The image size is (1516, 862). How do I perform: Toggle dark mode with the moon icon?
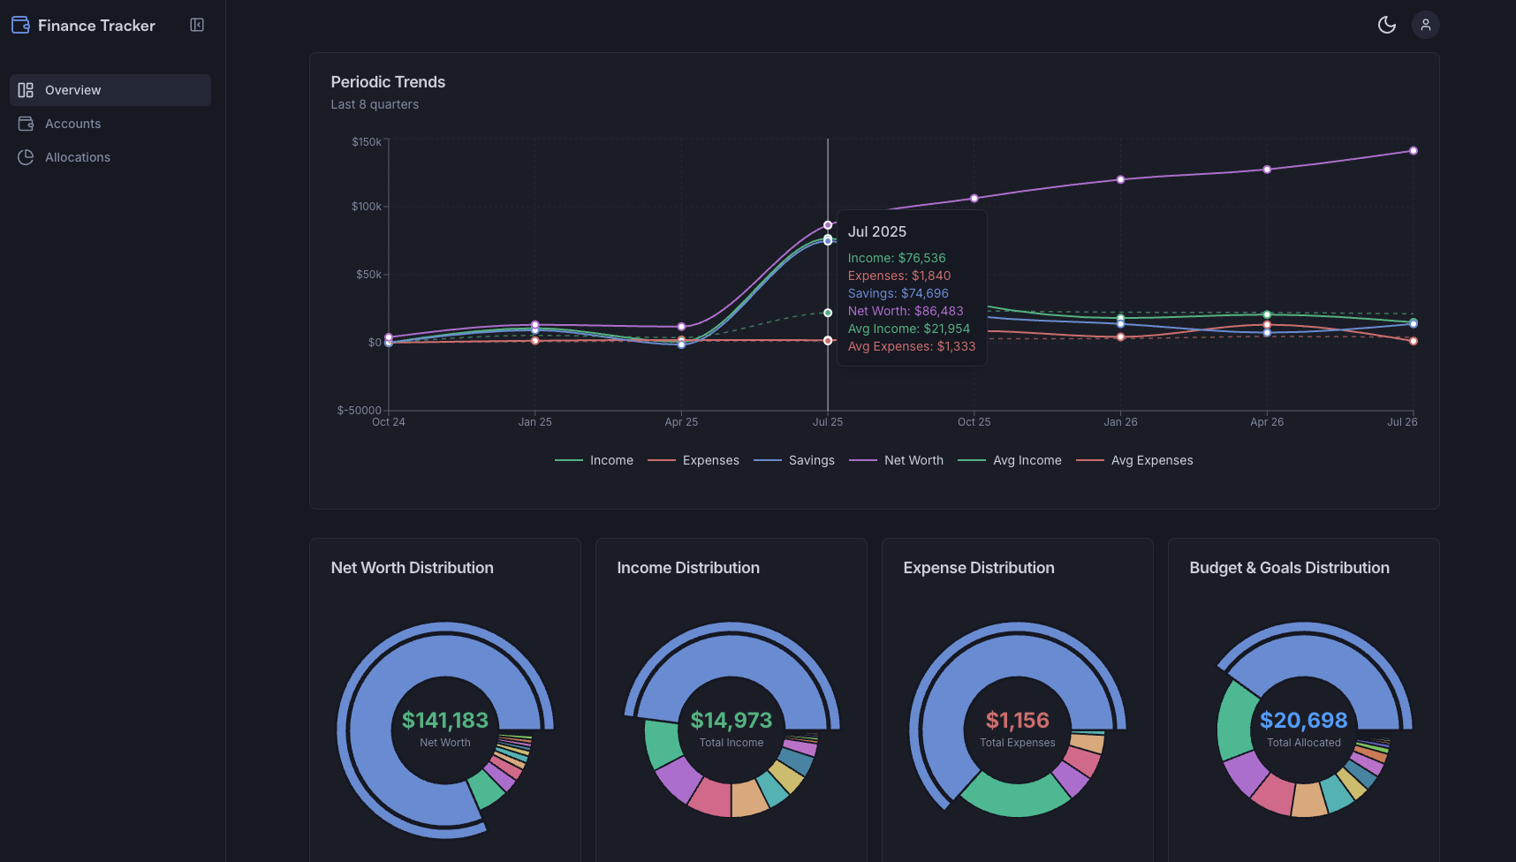pos(1387,25)
